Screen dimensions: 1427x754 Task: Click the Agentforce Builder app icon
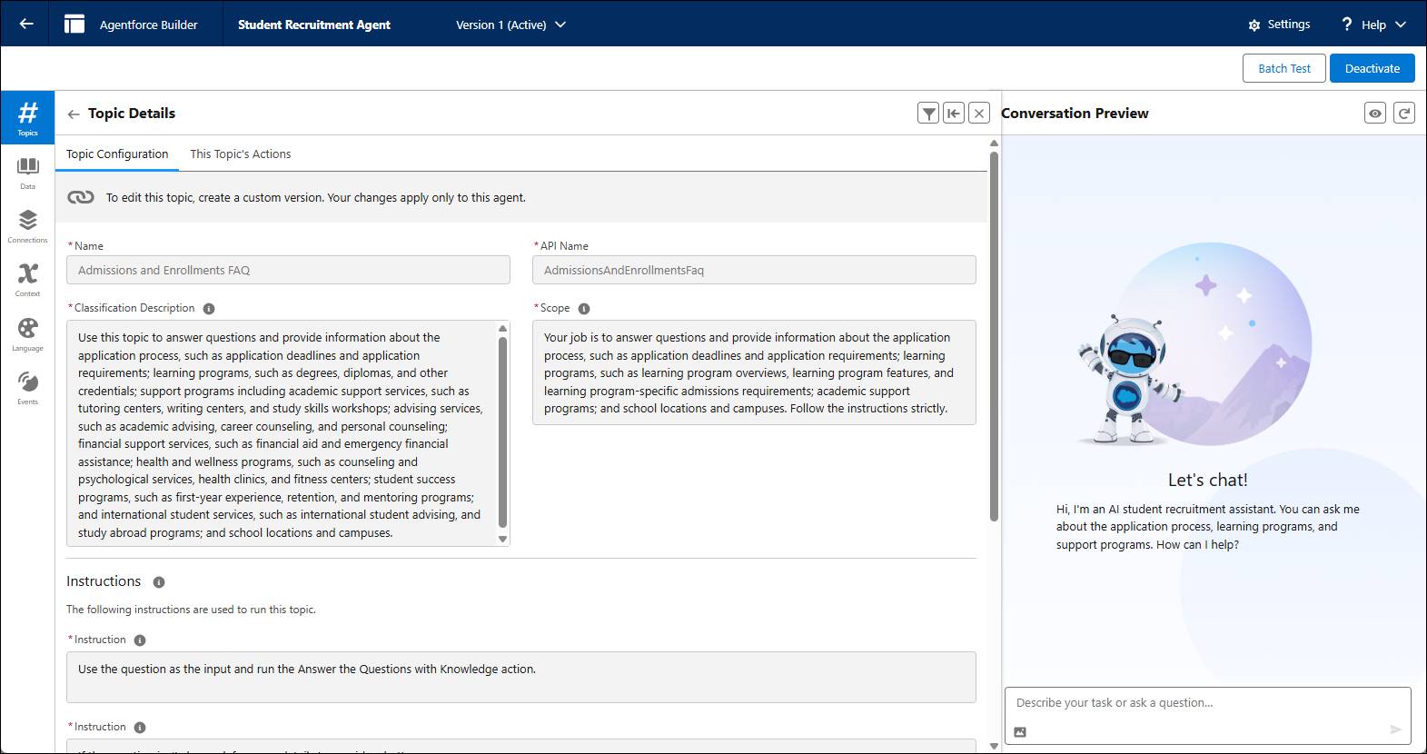point(74,24)
